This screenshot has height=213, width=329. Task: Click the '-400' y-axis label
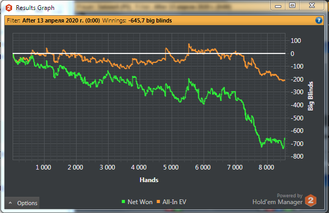(297, 105)
